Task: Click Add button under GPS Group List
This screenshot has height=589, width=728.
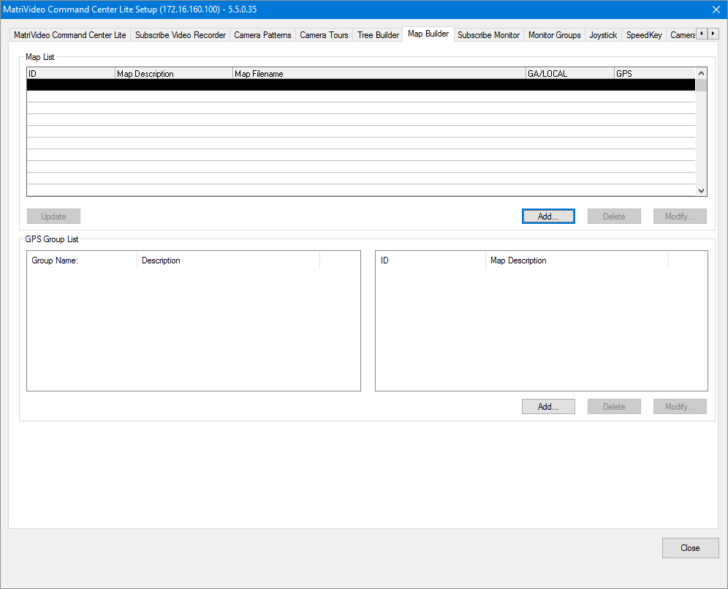Action: tap(548, 407)
